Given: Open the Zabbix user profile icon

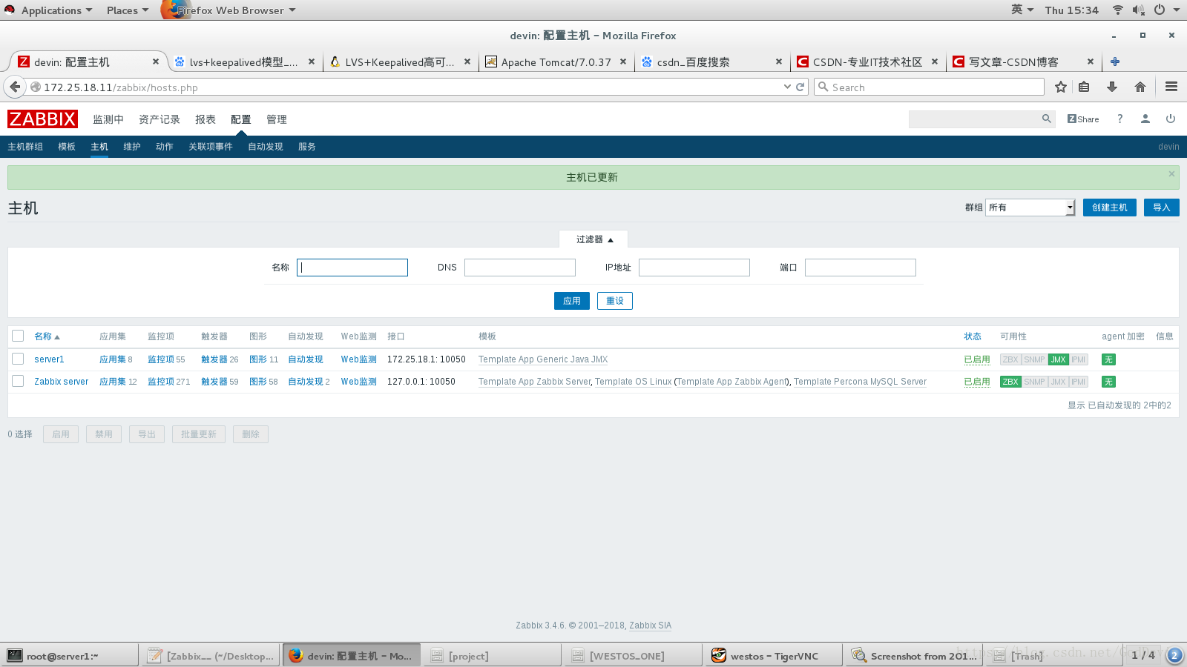Looking at the screenshot, I should pos(1145,119).
